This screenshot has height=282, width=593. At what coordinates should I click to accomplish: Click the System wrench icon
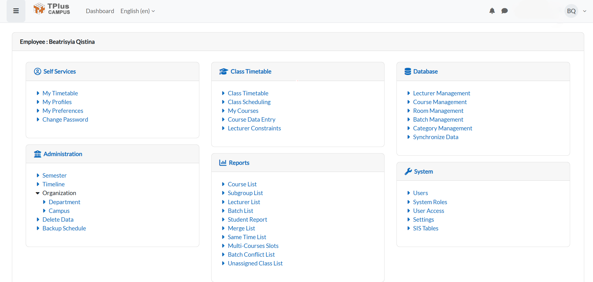click(x=408, y=172)
